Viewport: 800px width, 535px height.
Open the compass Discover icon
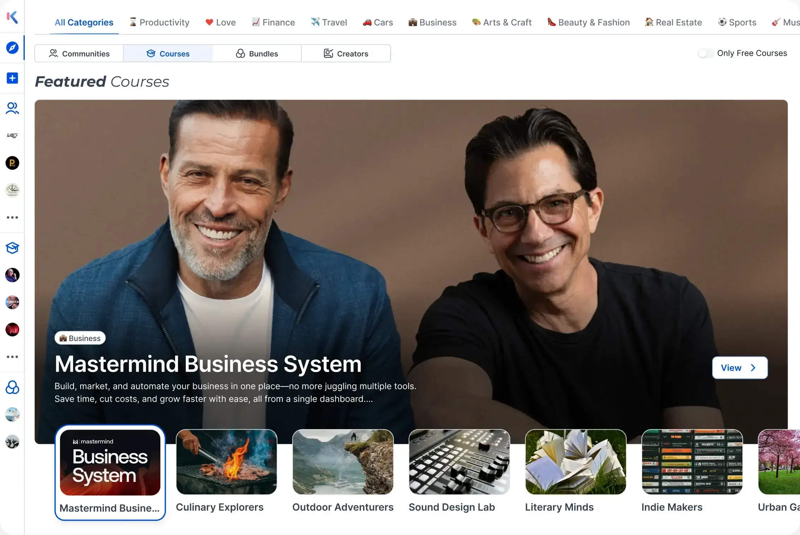(12, 47)
